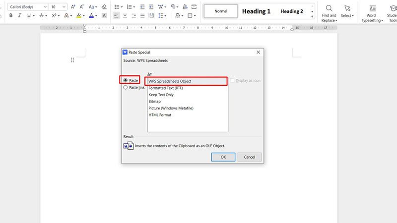The width and height of the screenshot is (397, 223).
Task: Justify the paragraph text
Action: 142,16
